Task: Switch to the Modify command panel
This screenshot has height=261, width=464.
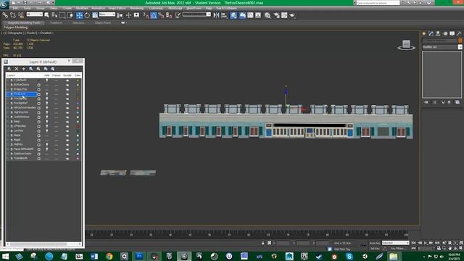Action: 431,33
